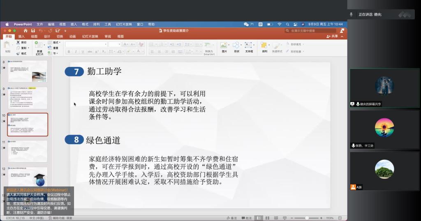The width and height of the screenshot is (421, 221).
Task: Switch to the 设计 (Design) ribbon tab
Action: tap(47, 36)
